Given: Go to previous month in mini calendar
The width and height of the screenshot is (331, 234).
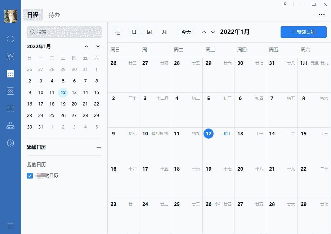Looking at the screenshot, I should point(86,46).
